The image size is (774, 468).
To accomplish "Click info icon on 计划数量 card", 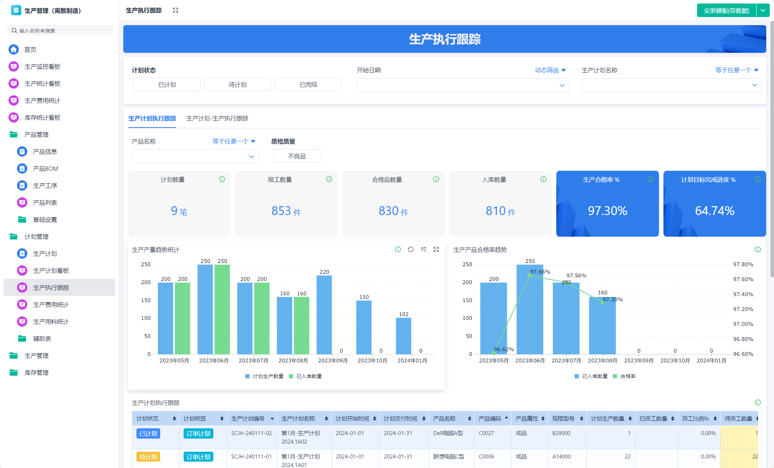I will 222,179.
